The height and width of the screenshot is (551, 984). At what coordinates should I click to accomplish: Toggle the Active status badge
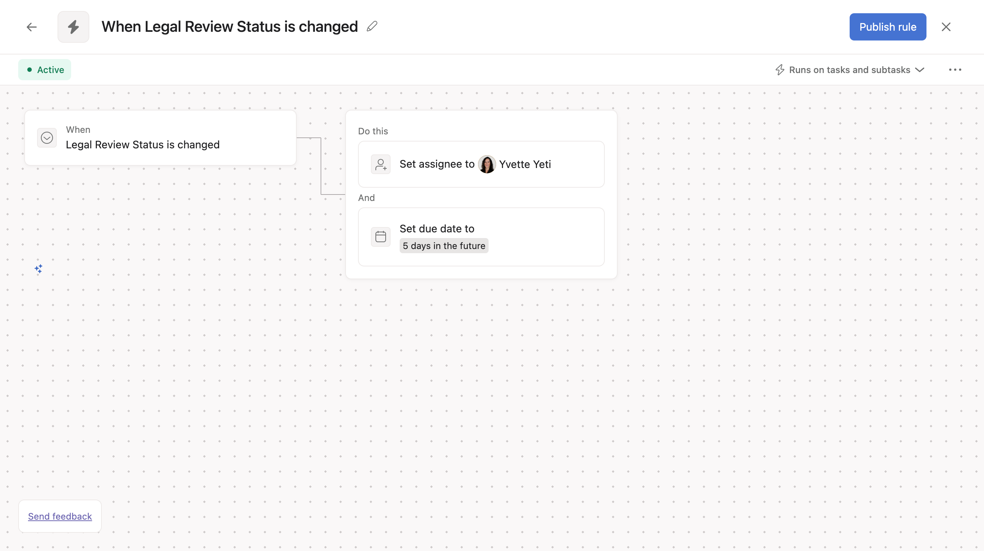pyautogui.click(x=45, y=70)
